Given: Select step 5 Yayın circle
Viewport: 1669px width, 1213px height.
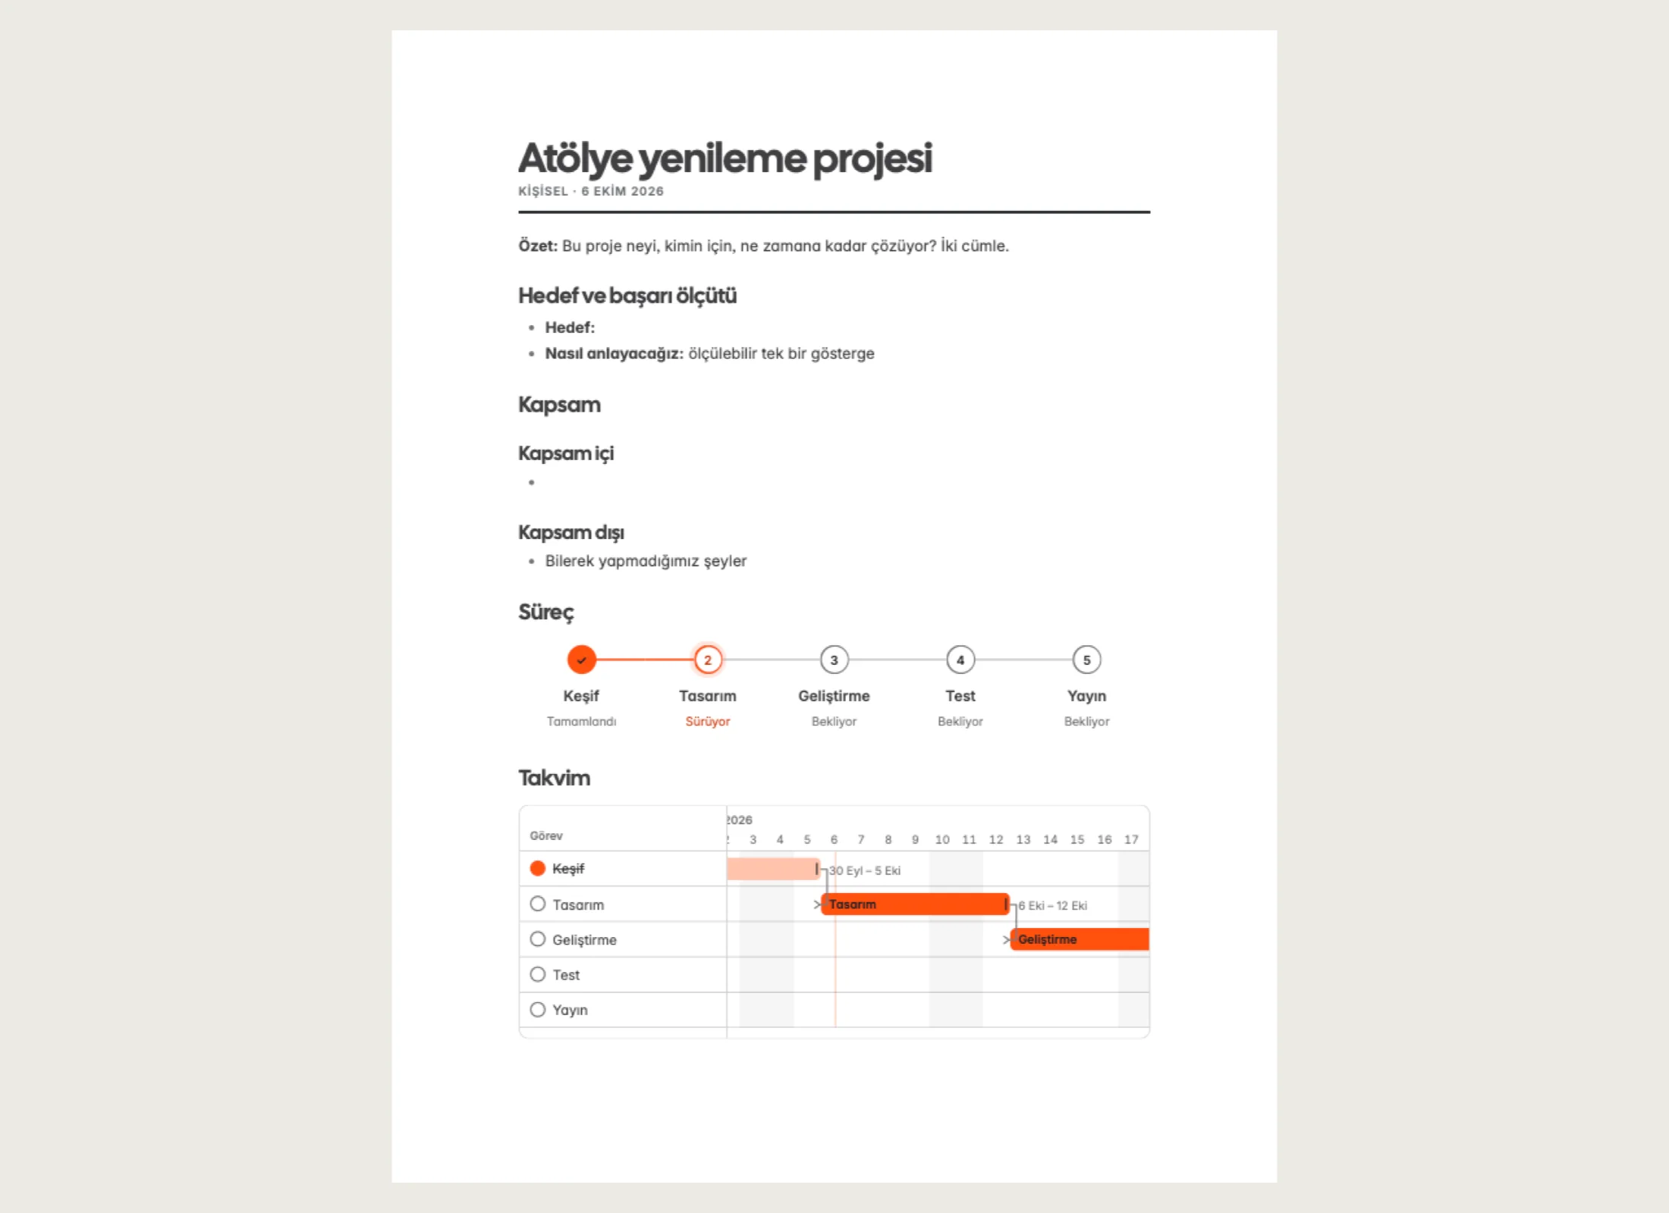Looking at the screenshot, I should point(1086,660).
